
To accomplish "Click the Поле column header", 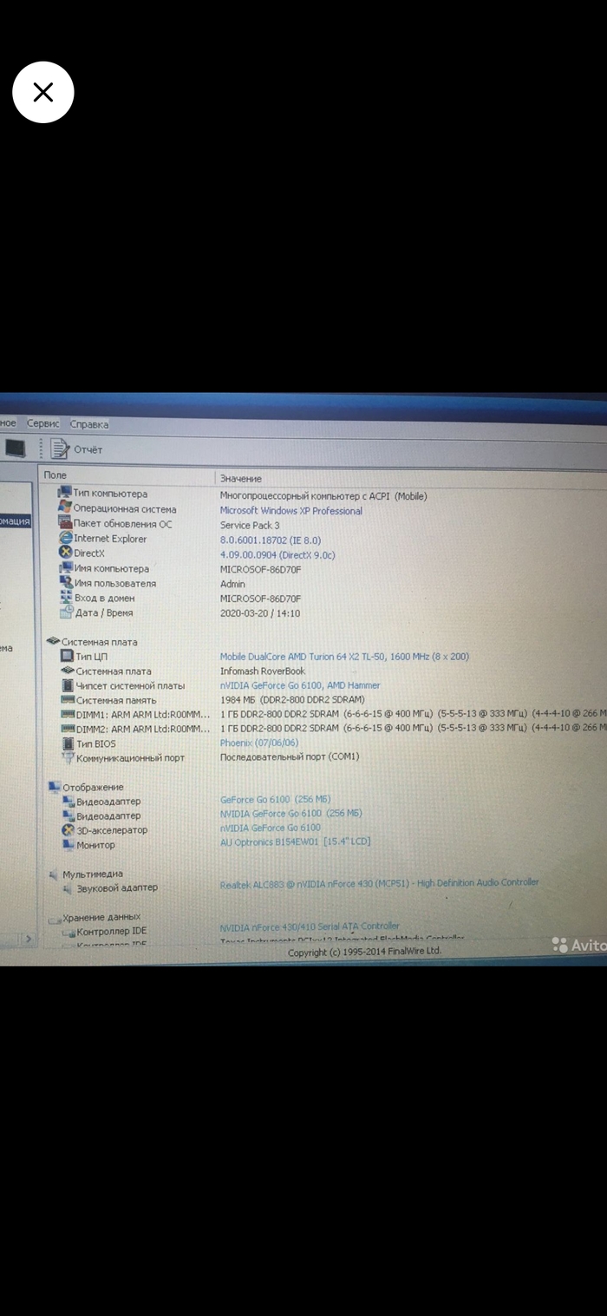I will 55,476.
